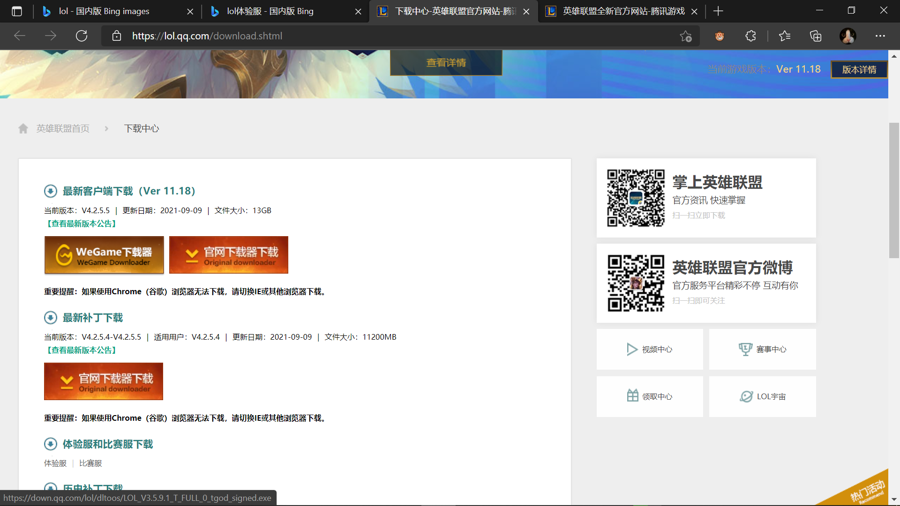Viewport: 900px width, 506px height.
Task: Click download icon beside 最新客户端下载
Action: [51, 191]
